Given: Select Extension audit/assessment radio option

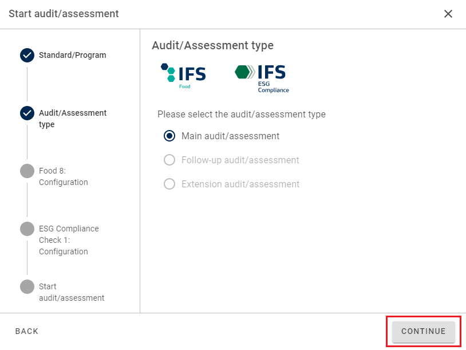Looking at the screenshot, I should pyautogui.click(x=169, y=184).
